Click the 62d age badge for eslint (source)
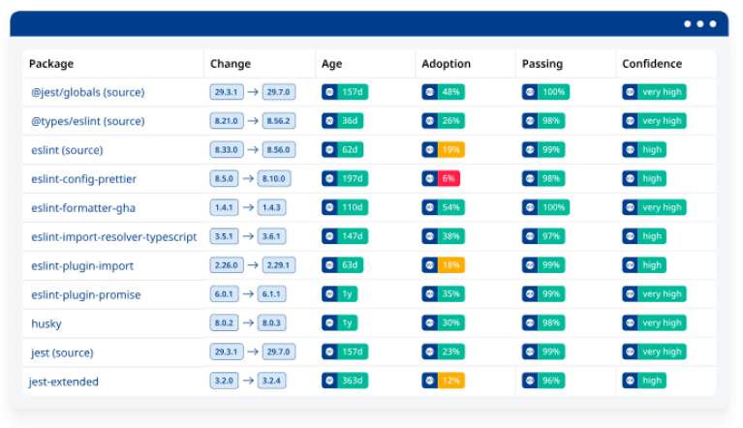 (343, 150)
